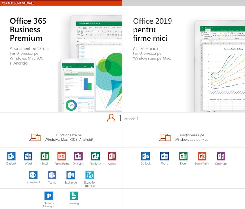The height and width of the screenshot is (209, 245).
Task: Select the Access app icon
Action: tap(112, 156)
